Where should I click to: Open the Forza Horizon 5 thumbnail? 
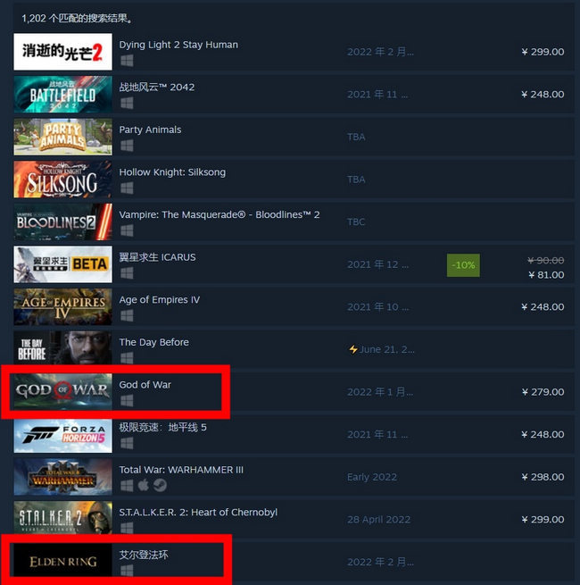tap(62, 434)
